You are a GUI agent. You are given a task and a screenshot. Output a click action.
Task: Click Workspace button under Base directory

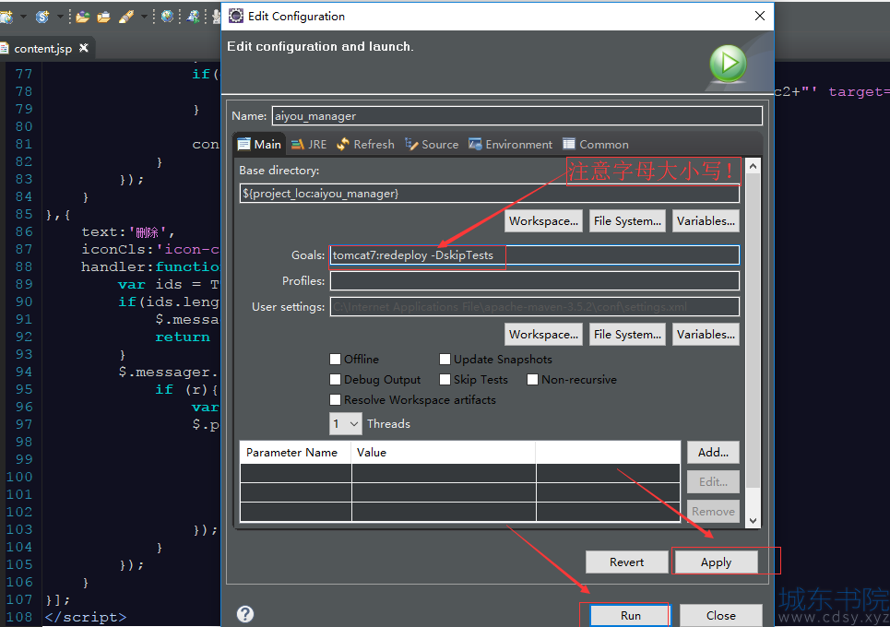544,221
